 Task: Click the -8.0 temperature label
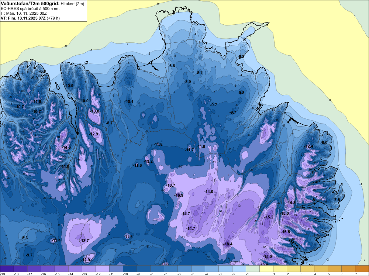coord(324,142)
